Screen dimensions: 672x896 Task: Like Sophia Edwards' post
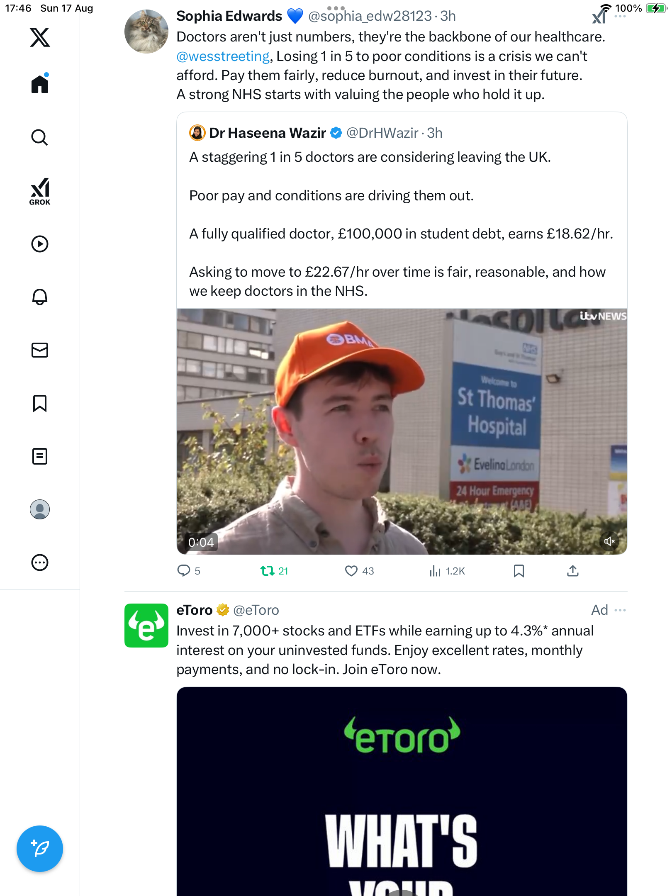351,571
